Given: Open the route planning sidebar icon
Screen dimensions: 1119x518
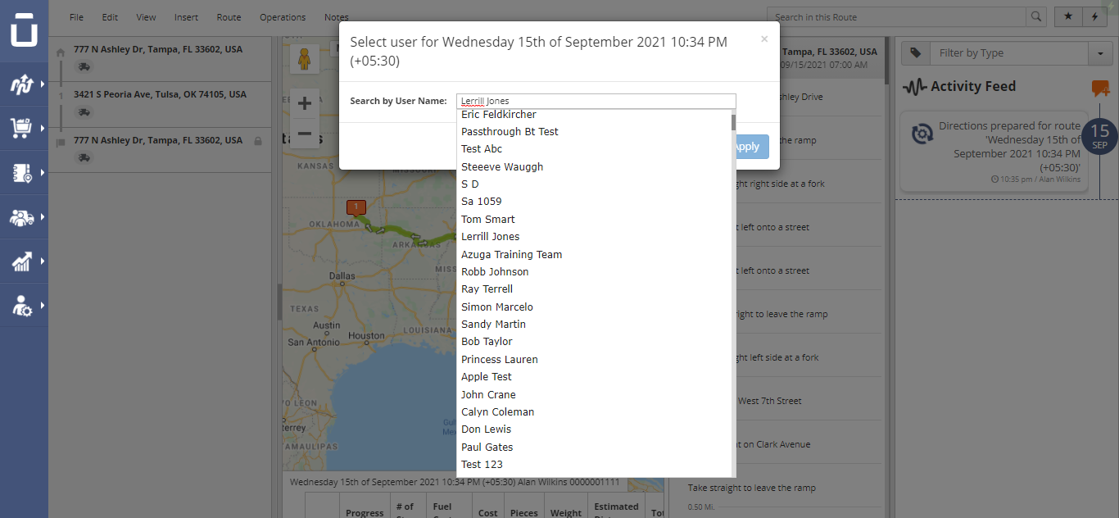Looking at the screenshot, I should point(20,84).
